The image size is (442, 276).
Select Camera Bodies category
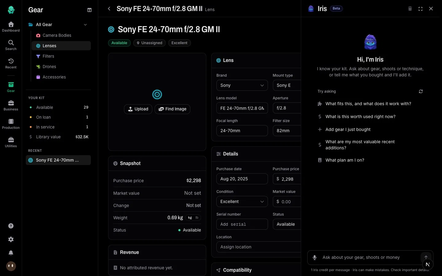pos(61,35)
